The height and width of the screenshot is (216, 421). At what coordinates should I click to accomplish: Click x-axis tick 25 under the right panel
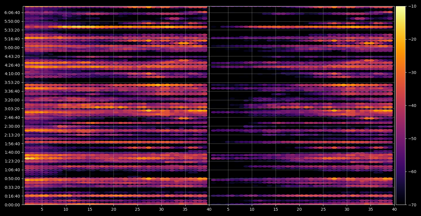[x=323, y=210]
